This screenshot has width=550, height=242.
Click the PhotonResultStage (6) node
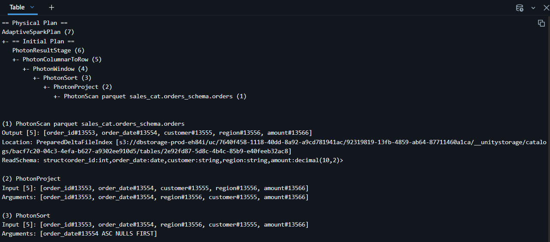pos(48,50)
